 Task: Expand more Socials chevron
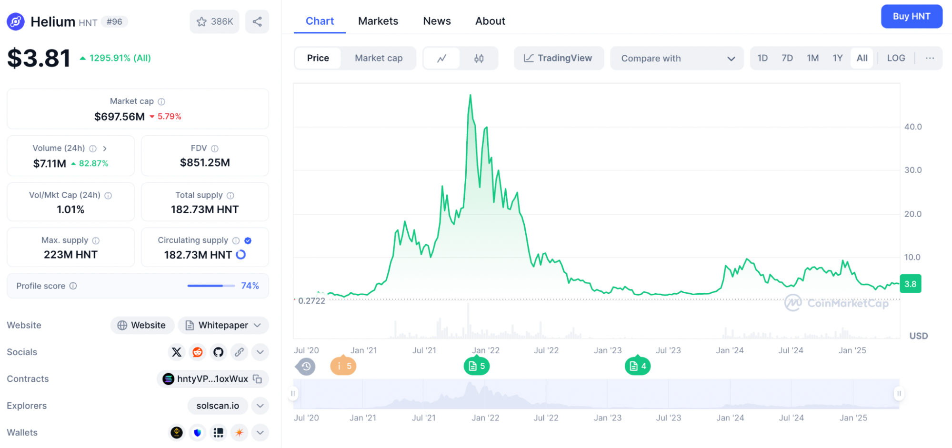(x=260, y=352)
